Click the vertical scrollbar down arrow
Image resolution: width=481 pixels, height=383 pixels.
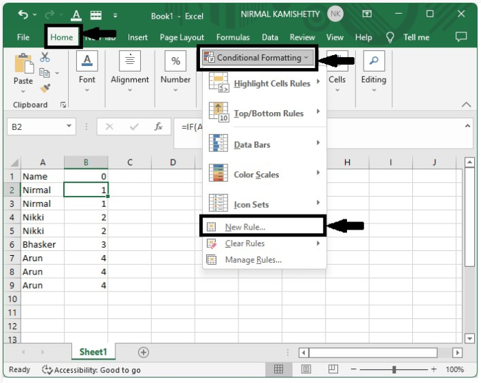coord(469,338)
